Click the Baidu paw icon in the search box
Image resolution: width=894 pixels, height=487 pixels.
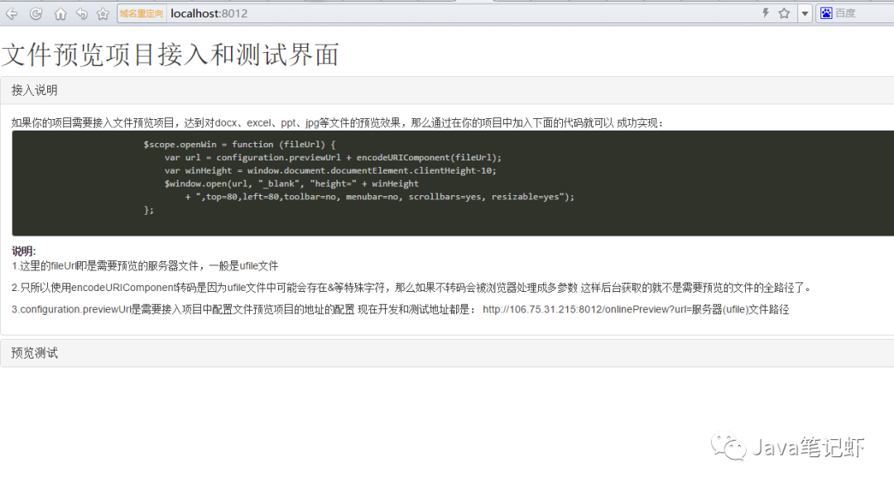click(x=826, y=12)
